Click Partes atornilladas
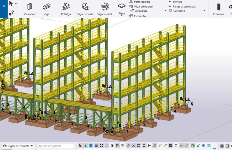 [x=182, y=7]
